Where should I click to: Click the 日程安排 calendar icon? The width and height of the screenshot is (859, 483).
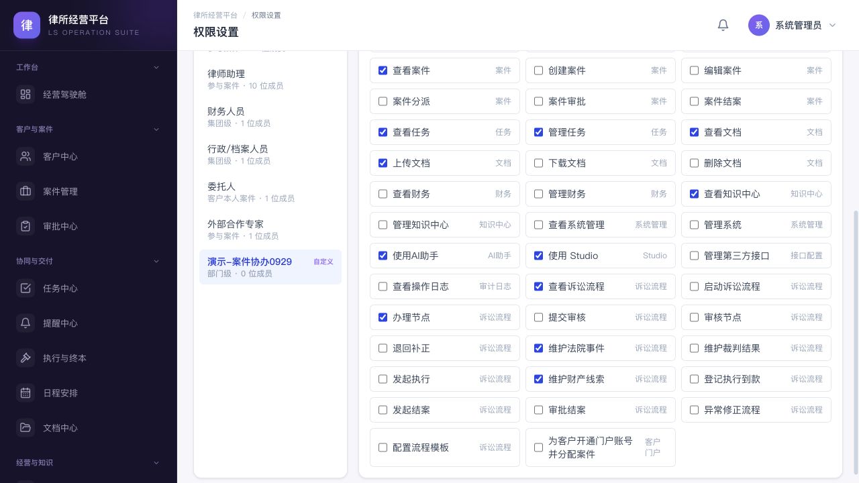(x=26, y=393)
